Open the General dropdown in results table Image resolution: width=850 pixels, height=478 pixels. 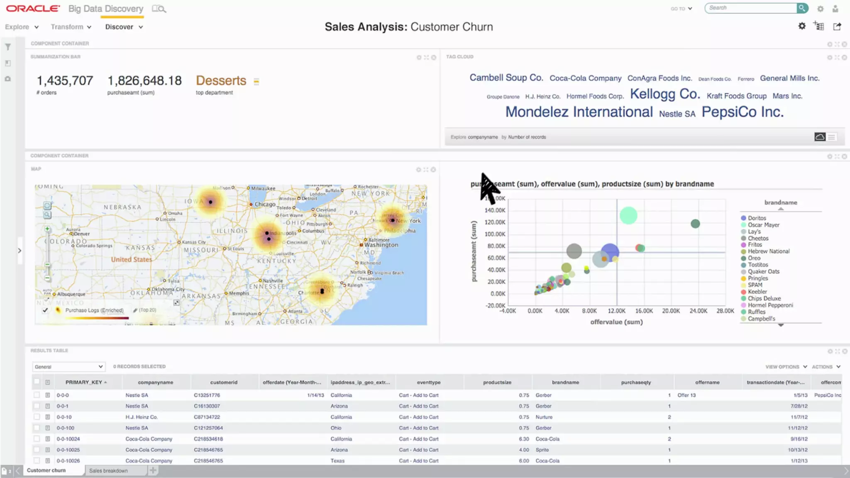pyautogui.click(x=68, y=367)
